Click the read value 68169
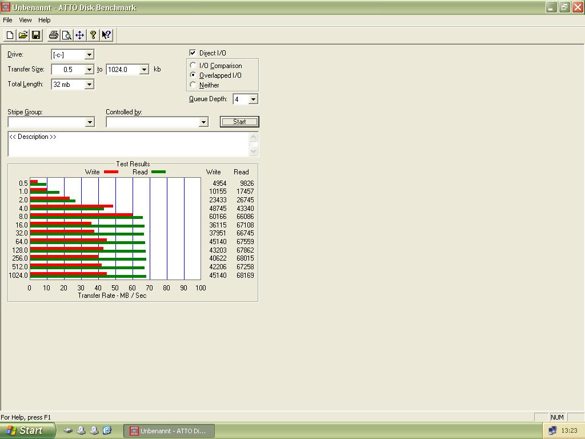This screenshot has width=585, height=439. [245, 276]
